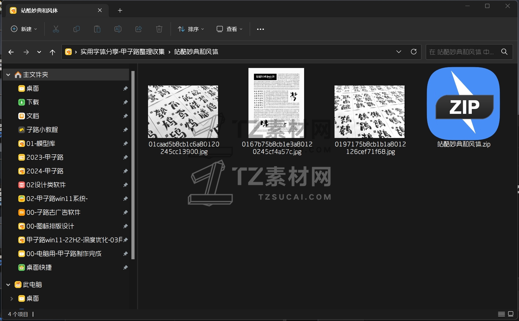Screen dimensions: 519x321
Task: Click breadcrumb 站酷妙典和风体
Action: (196, 52)
